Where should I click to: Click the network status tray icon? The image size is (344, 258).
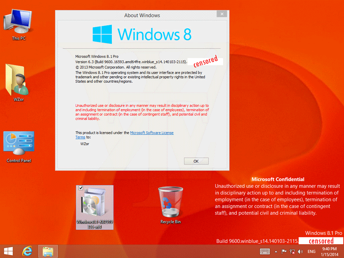tap(292, 251)
